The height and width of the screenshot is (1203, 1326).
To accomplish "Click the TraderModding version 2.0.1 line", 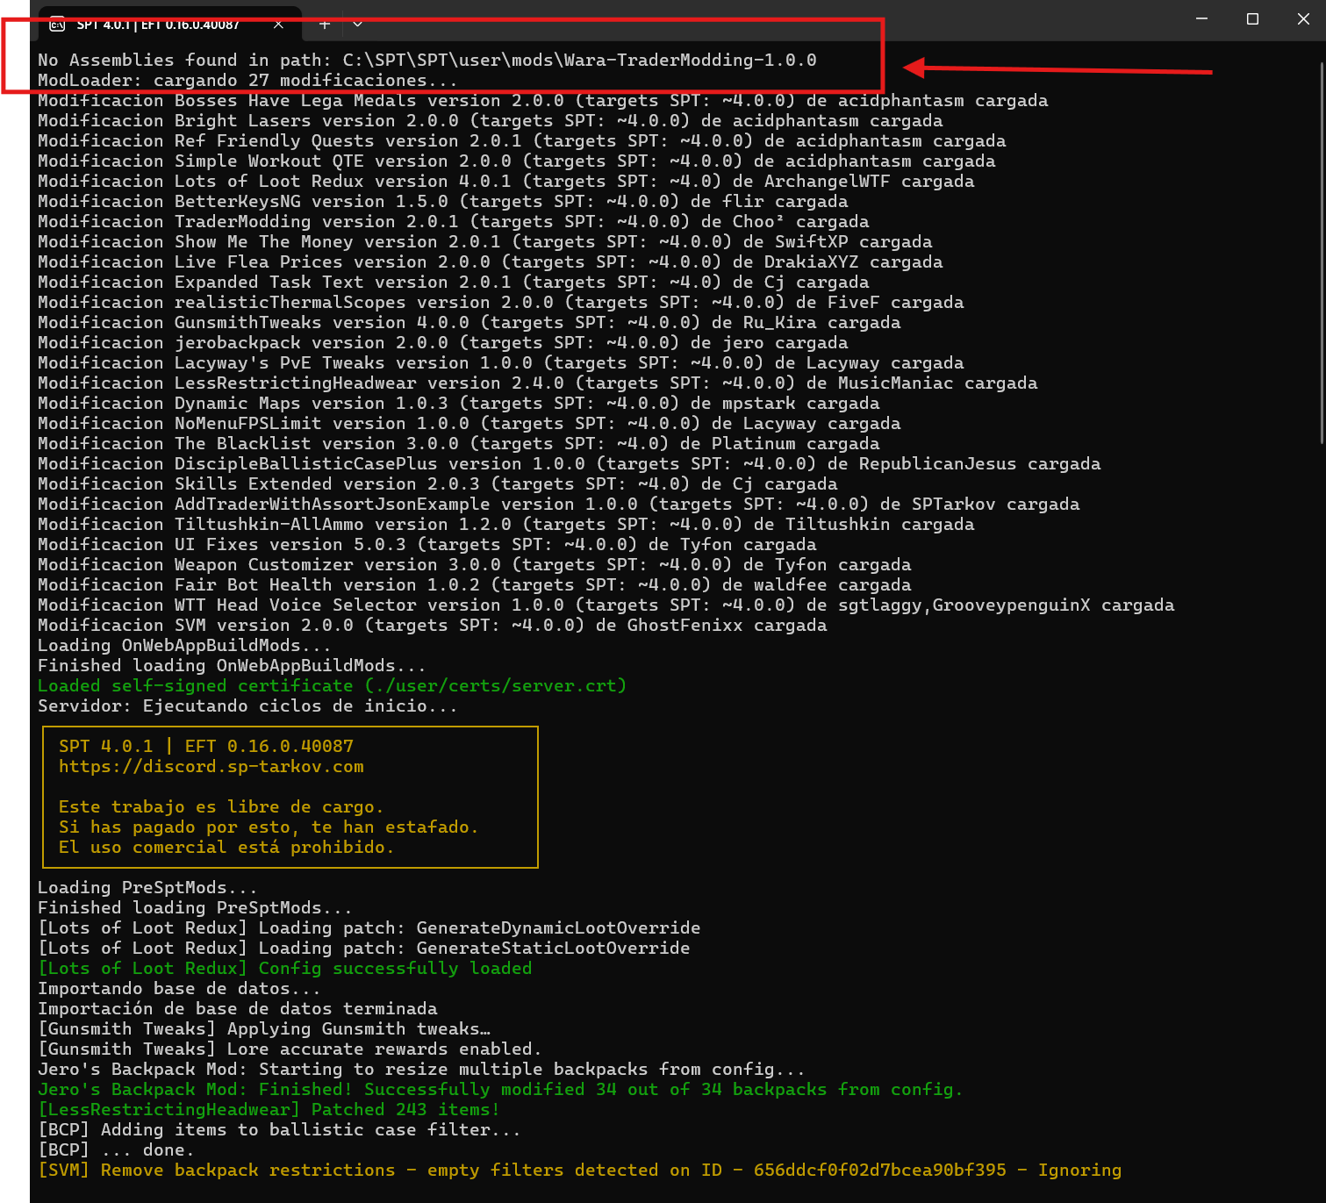I will [x=453, y=221].
